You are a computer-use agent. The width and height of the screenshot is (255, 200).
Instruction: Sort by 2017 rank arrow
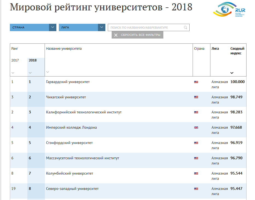click(13, 73)
